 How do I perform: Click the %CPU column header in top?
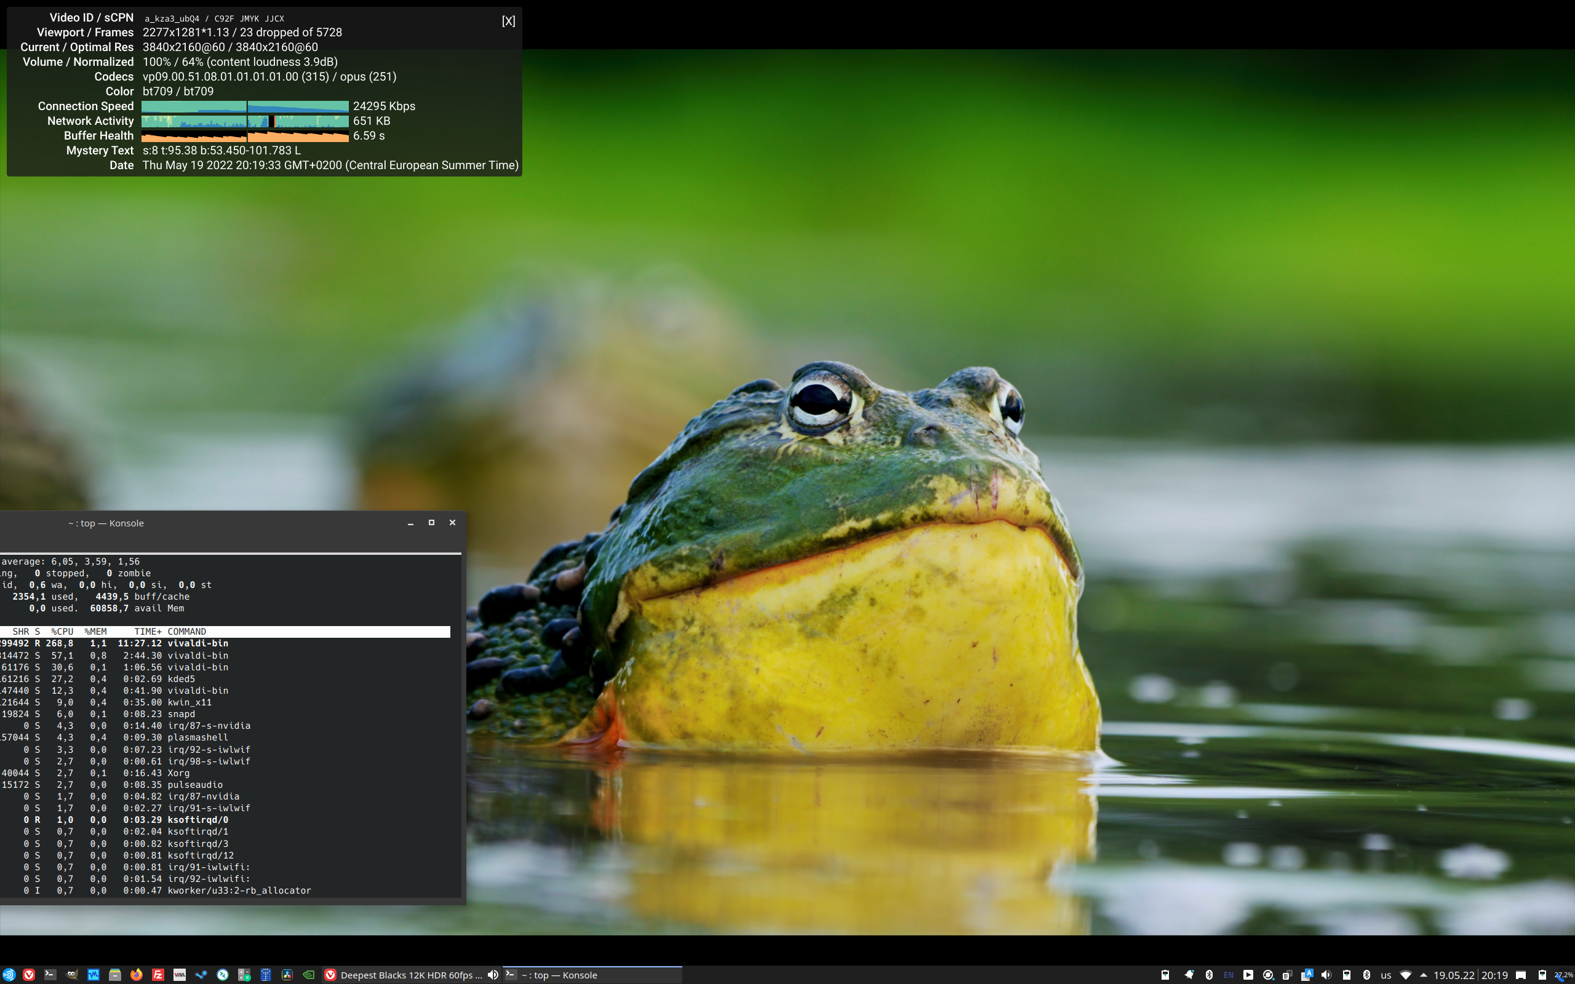click(63, 632)
